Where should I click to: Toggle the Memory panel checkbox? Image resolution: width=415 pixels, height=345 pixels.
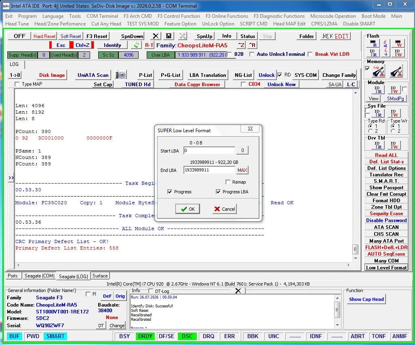pyautogui.click(x=367, y=68)
